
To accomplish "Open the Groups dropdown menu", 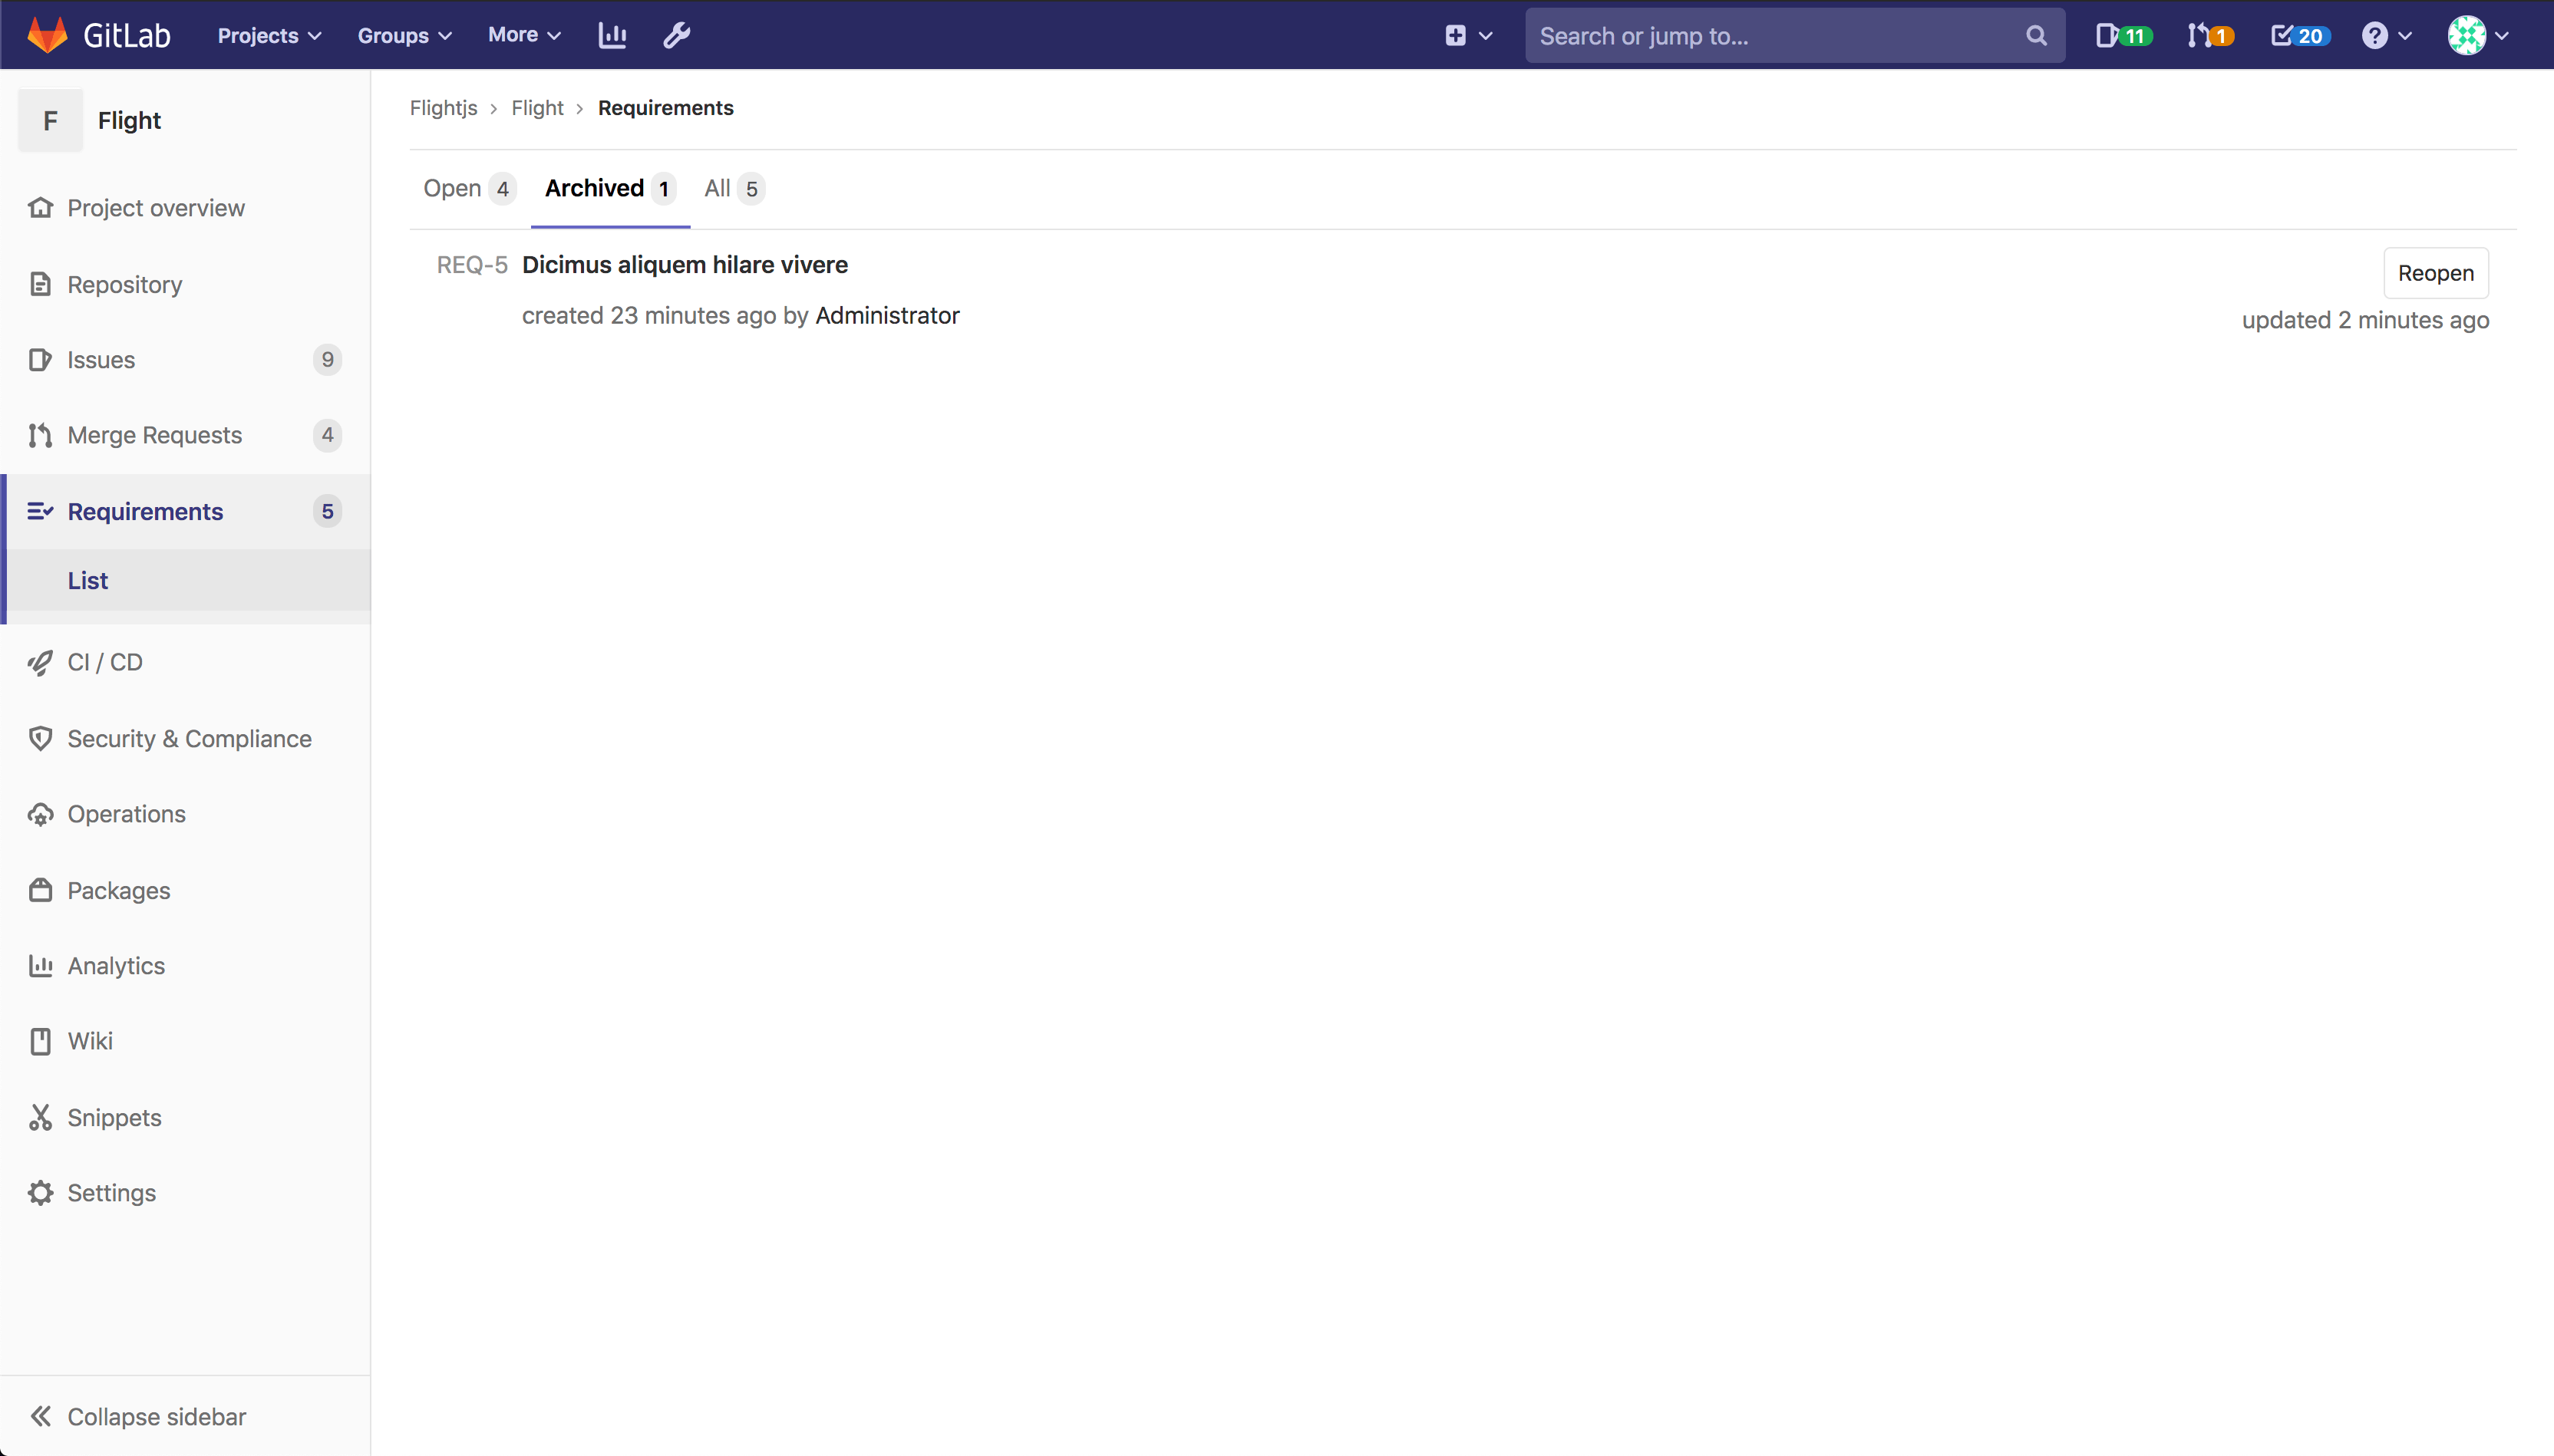I will pos(407,35).
